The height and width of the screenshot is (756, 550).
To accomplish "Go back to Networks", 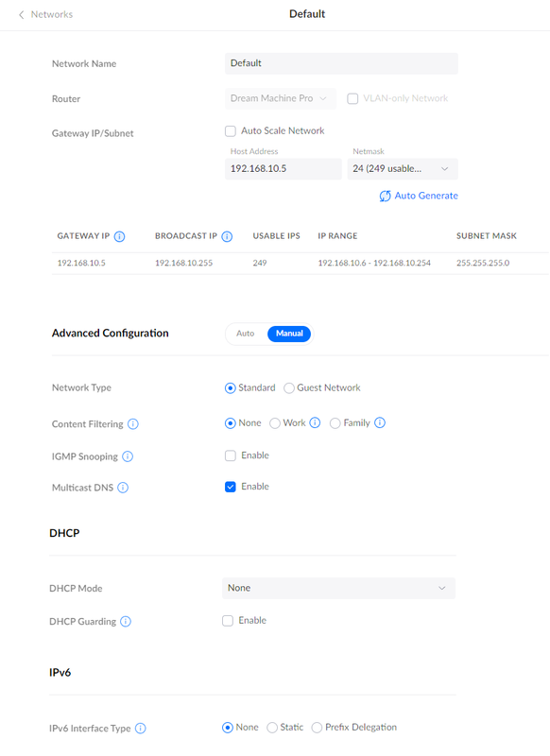I will click(x=52, y=14).
